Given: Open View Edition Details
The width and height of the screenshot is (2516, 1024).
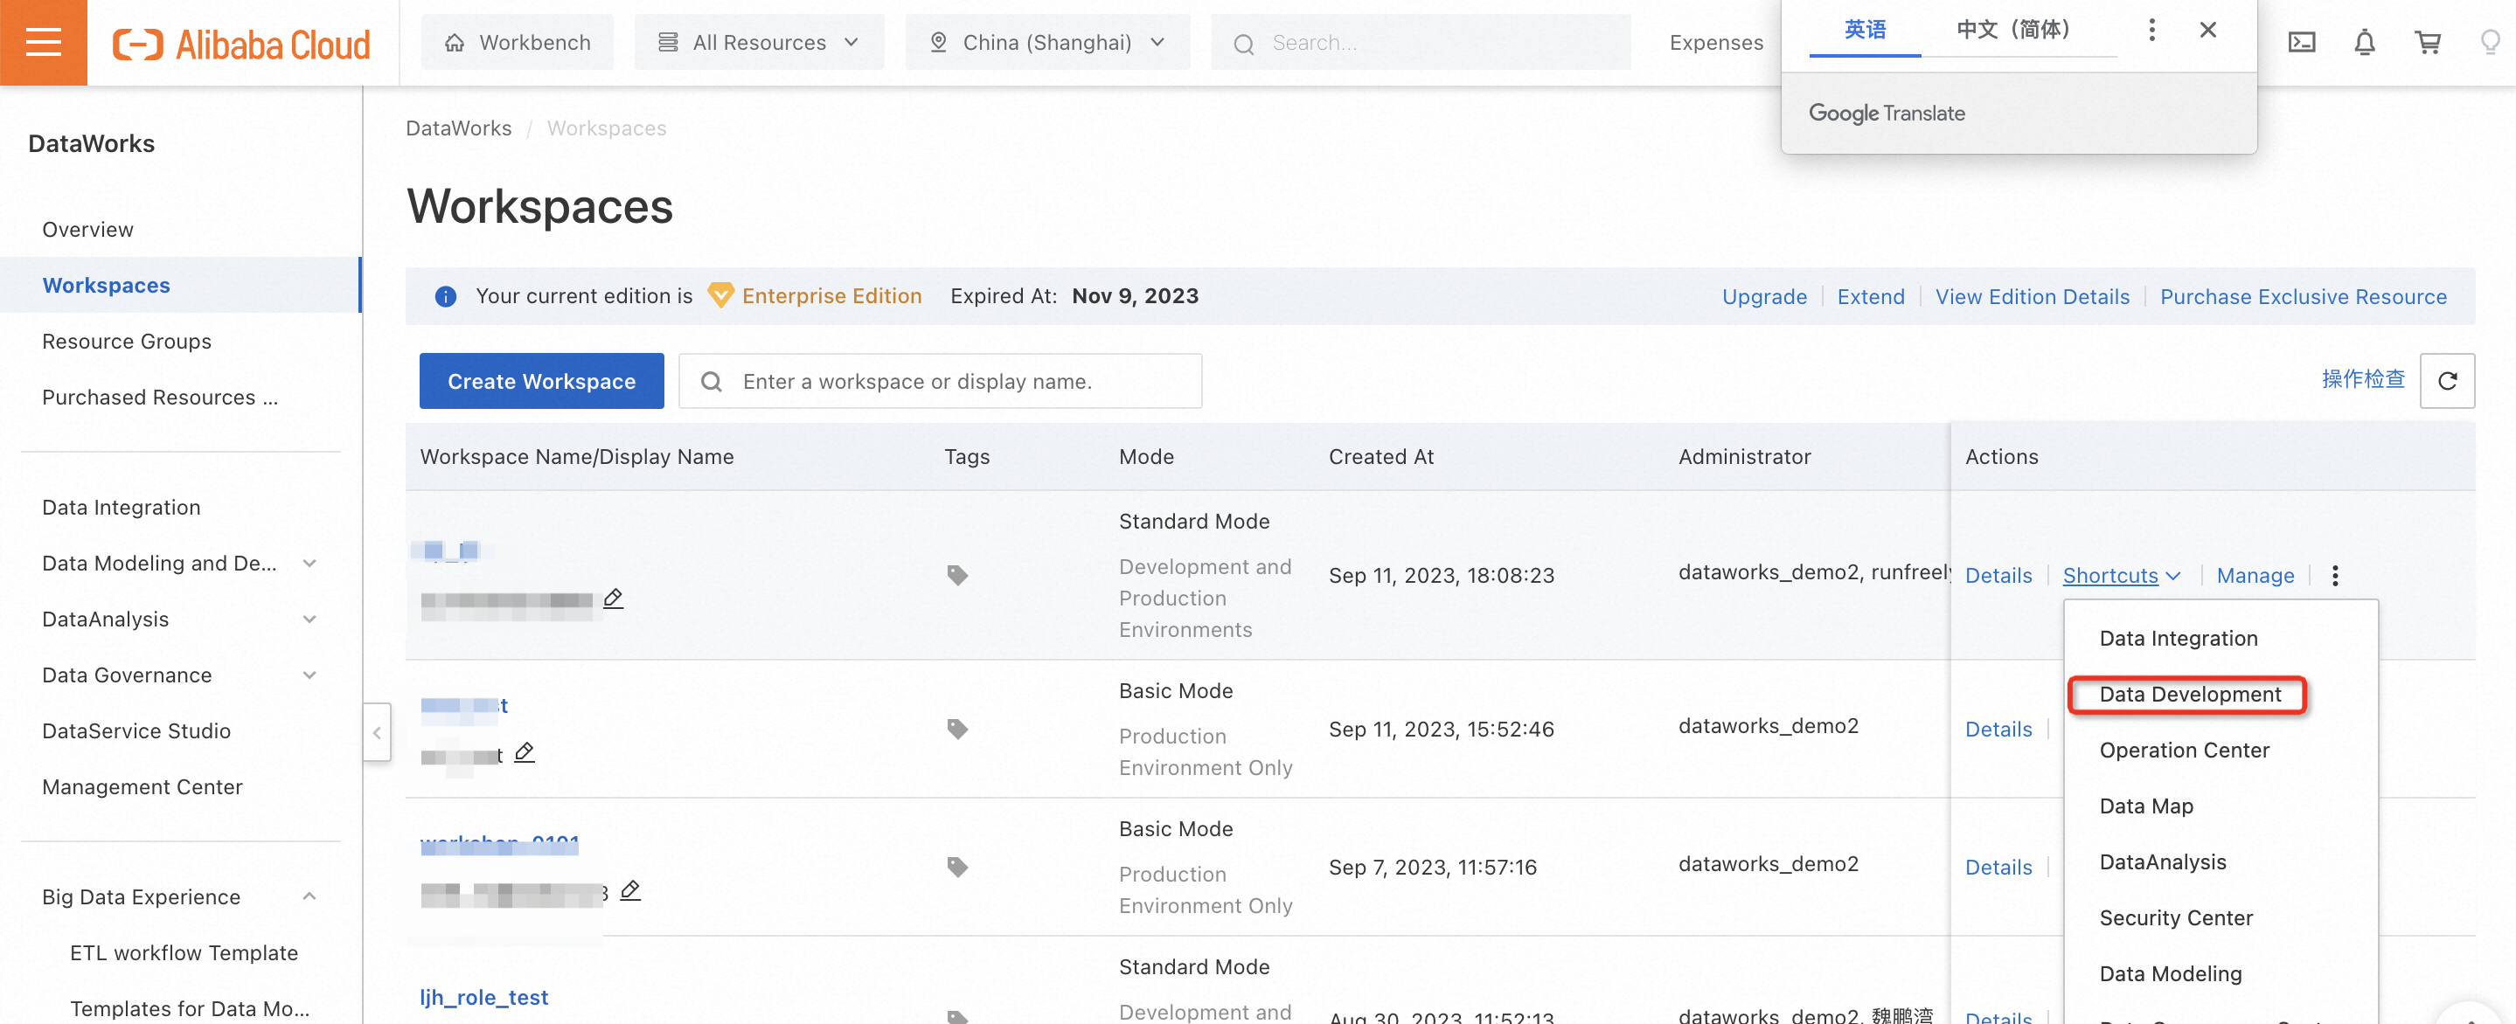Looking at the screenshot, I should (x=2032, y=297).
